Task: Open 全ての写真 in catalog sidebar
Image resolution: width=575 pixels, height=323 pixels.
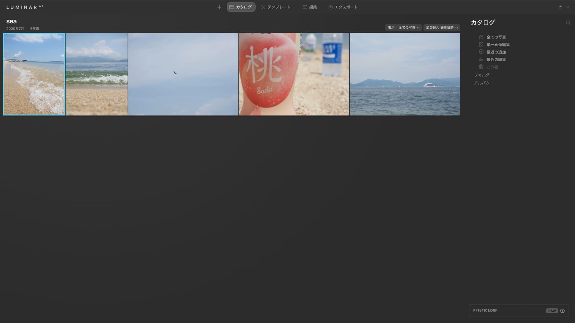Action: [496, 37]
